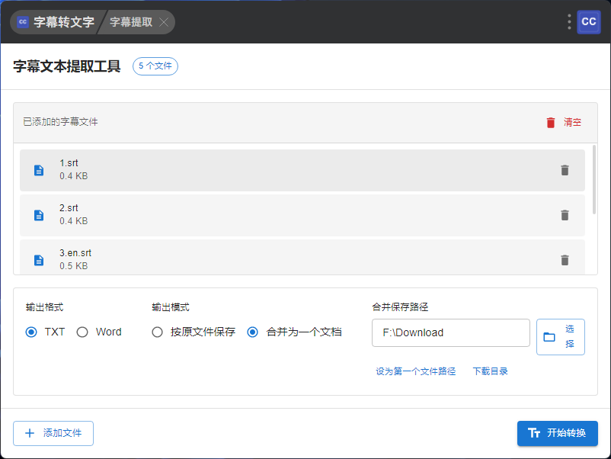This screenshot has height=459, width=611.
Task: Select 合并为一个文档 output mode
Action: click(x=253, y=332)
